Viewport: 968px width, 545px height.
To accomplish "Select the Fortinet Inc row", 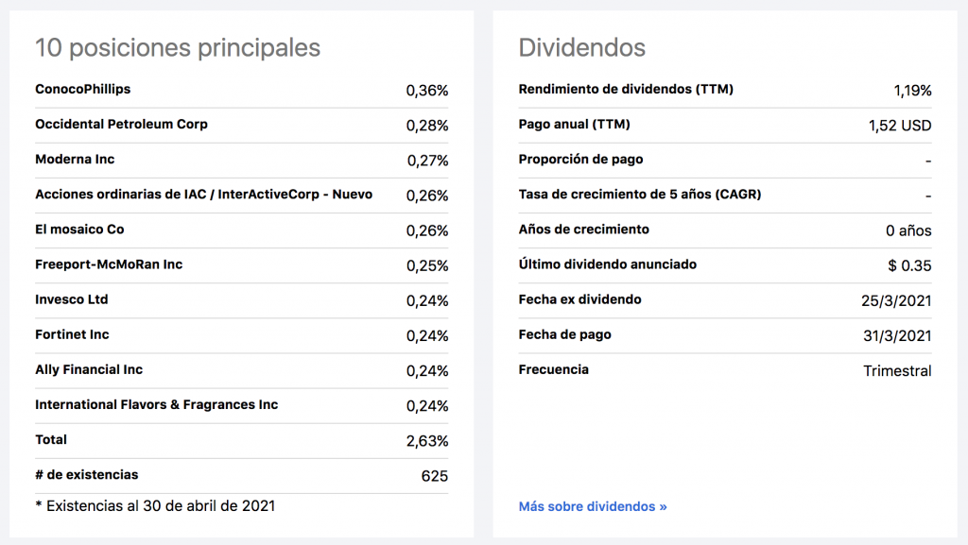I will pyautogui.click(x=241, y=335).
